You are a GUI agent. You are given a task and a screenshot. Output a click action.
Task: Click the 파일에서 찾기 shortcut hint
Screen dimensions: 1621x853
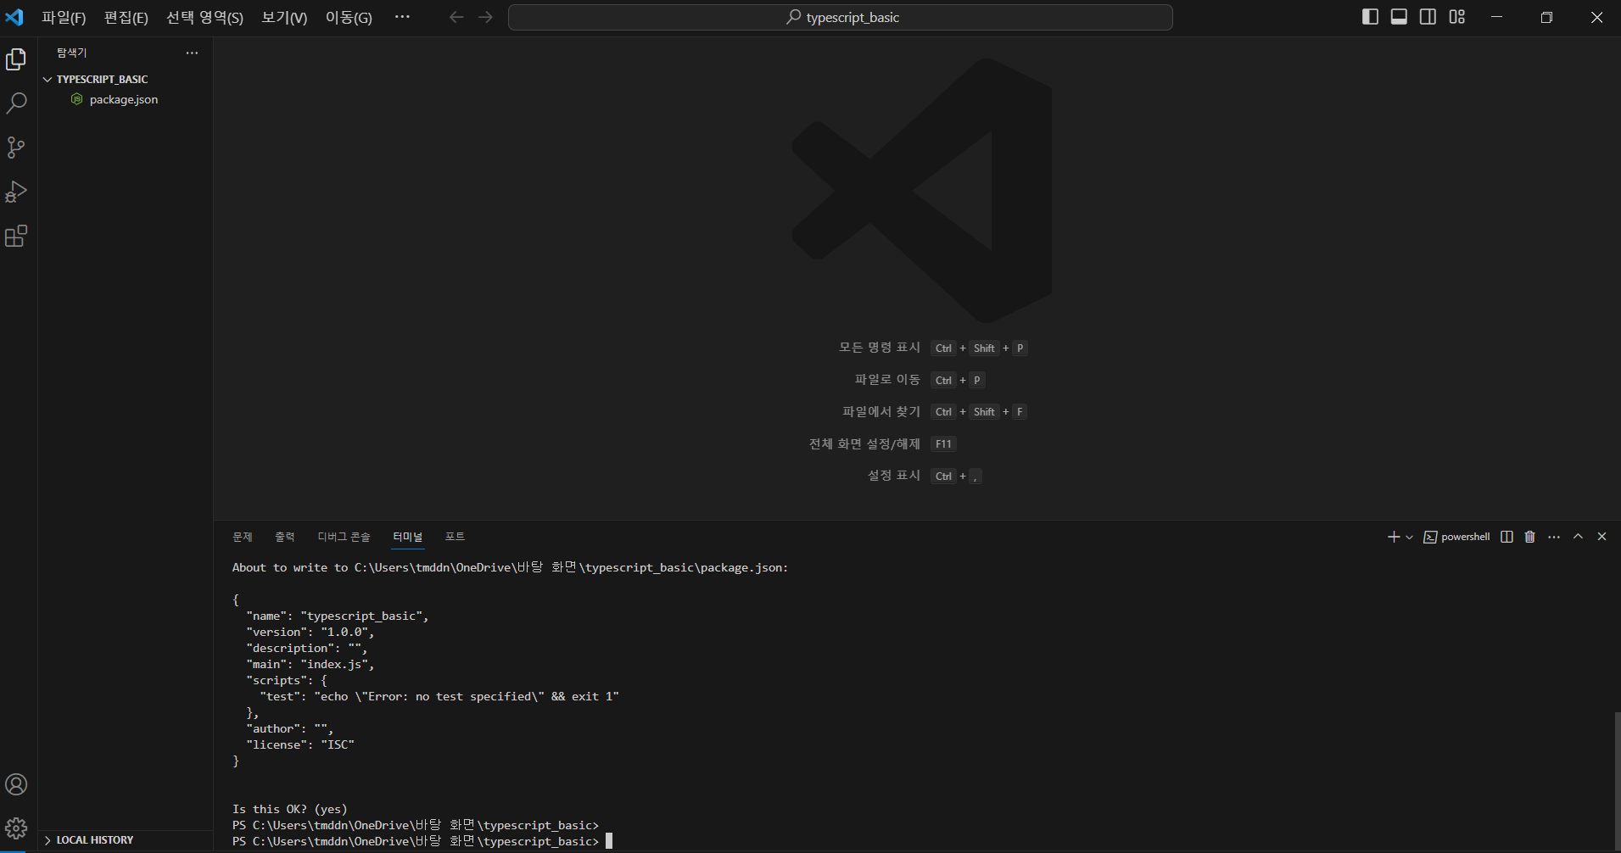881,411
